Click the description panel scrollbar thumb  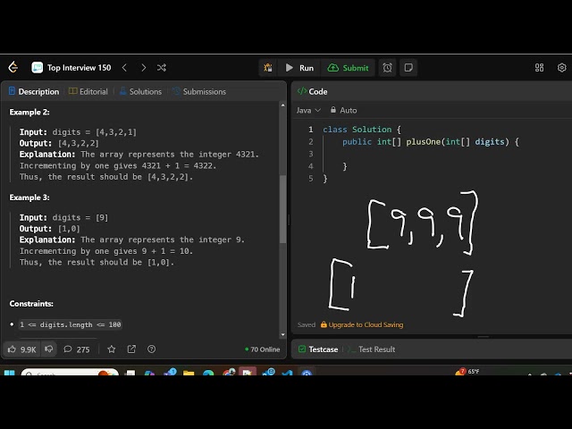coord(282,208)
